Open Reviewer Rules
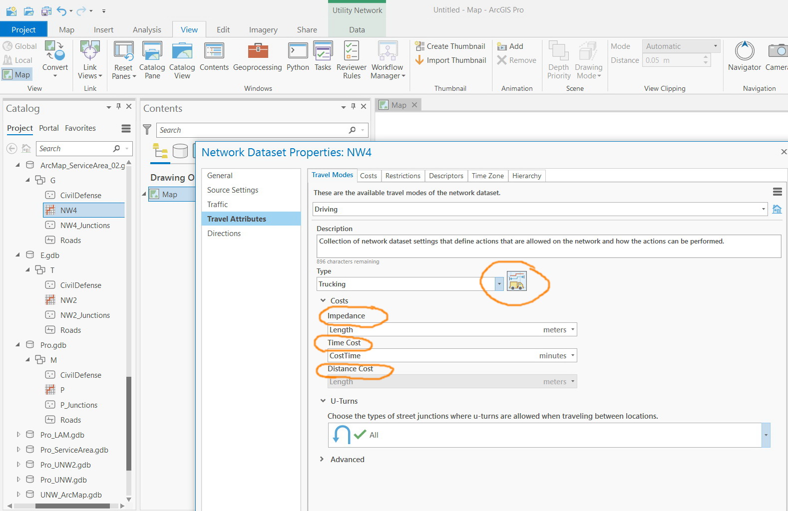The image size is (788, 511). click(x=352, y=60)
